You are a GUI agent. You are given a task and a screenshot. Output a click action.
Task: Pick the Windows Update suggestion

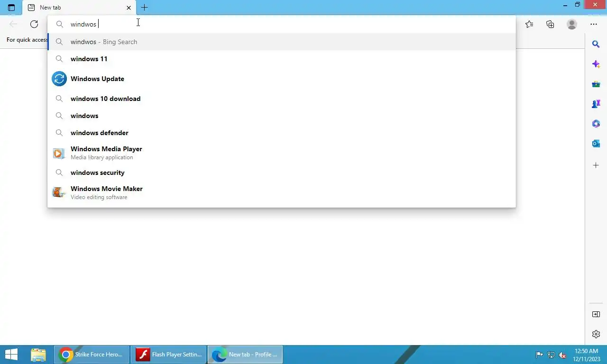[282, 79]
